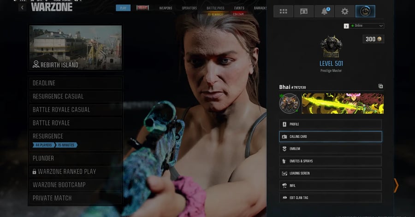Viewport: 415px width, 217px height.
Task: Click the dropdown chevron of the status selector
Action: click(381, 26)
